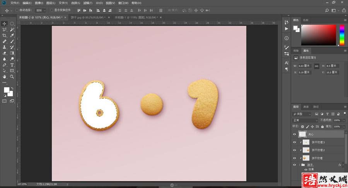Link width and height in Properties
Viewport: 348px width, 188px height.
[316, 66]
